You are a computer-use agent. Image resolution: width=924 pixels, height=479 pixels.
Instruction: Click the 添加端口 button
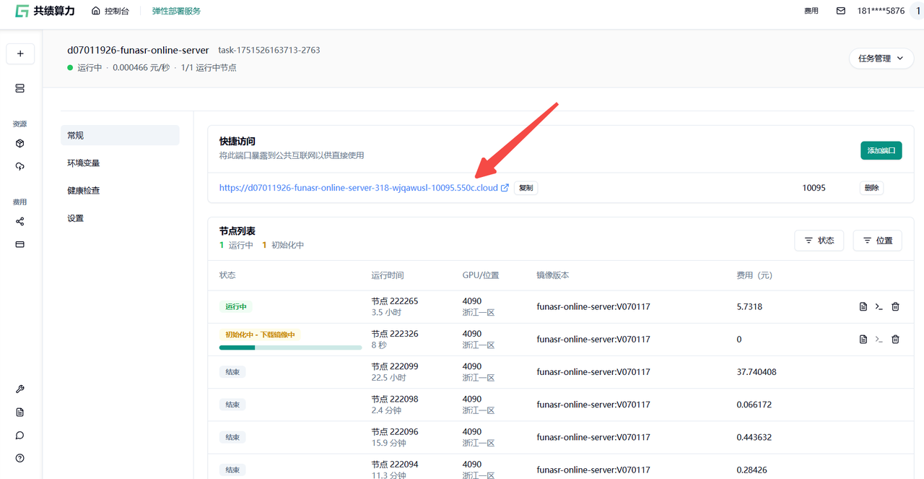coord(881,150)
